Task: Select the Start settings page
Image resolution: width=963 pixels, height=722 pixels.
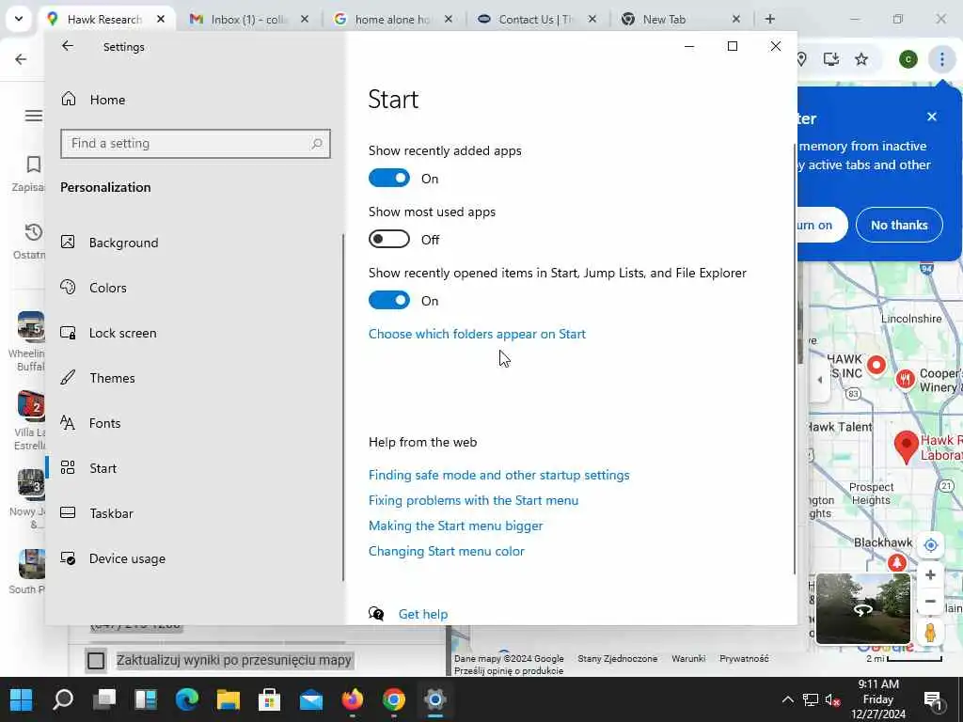Action: coord(88,468)
